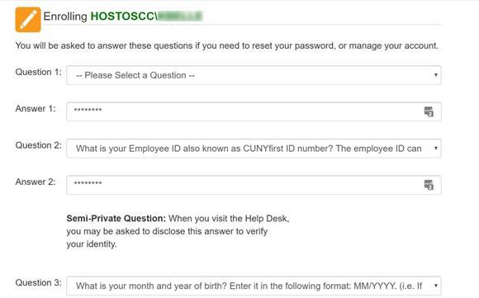The height and width of the screenshot is (298, 479).
Task: Click the 'Answer 1:' label
Action: click(36, 109)
